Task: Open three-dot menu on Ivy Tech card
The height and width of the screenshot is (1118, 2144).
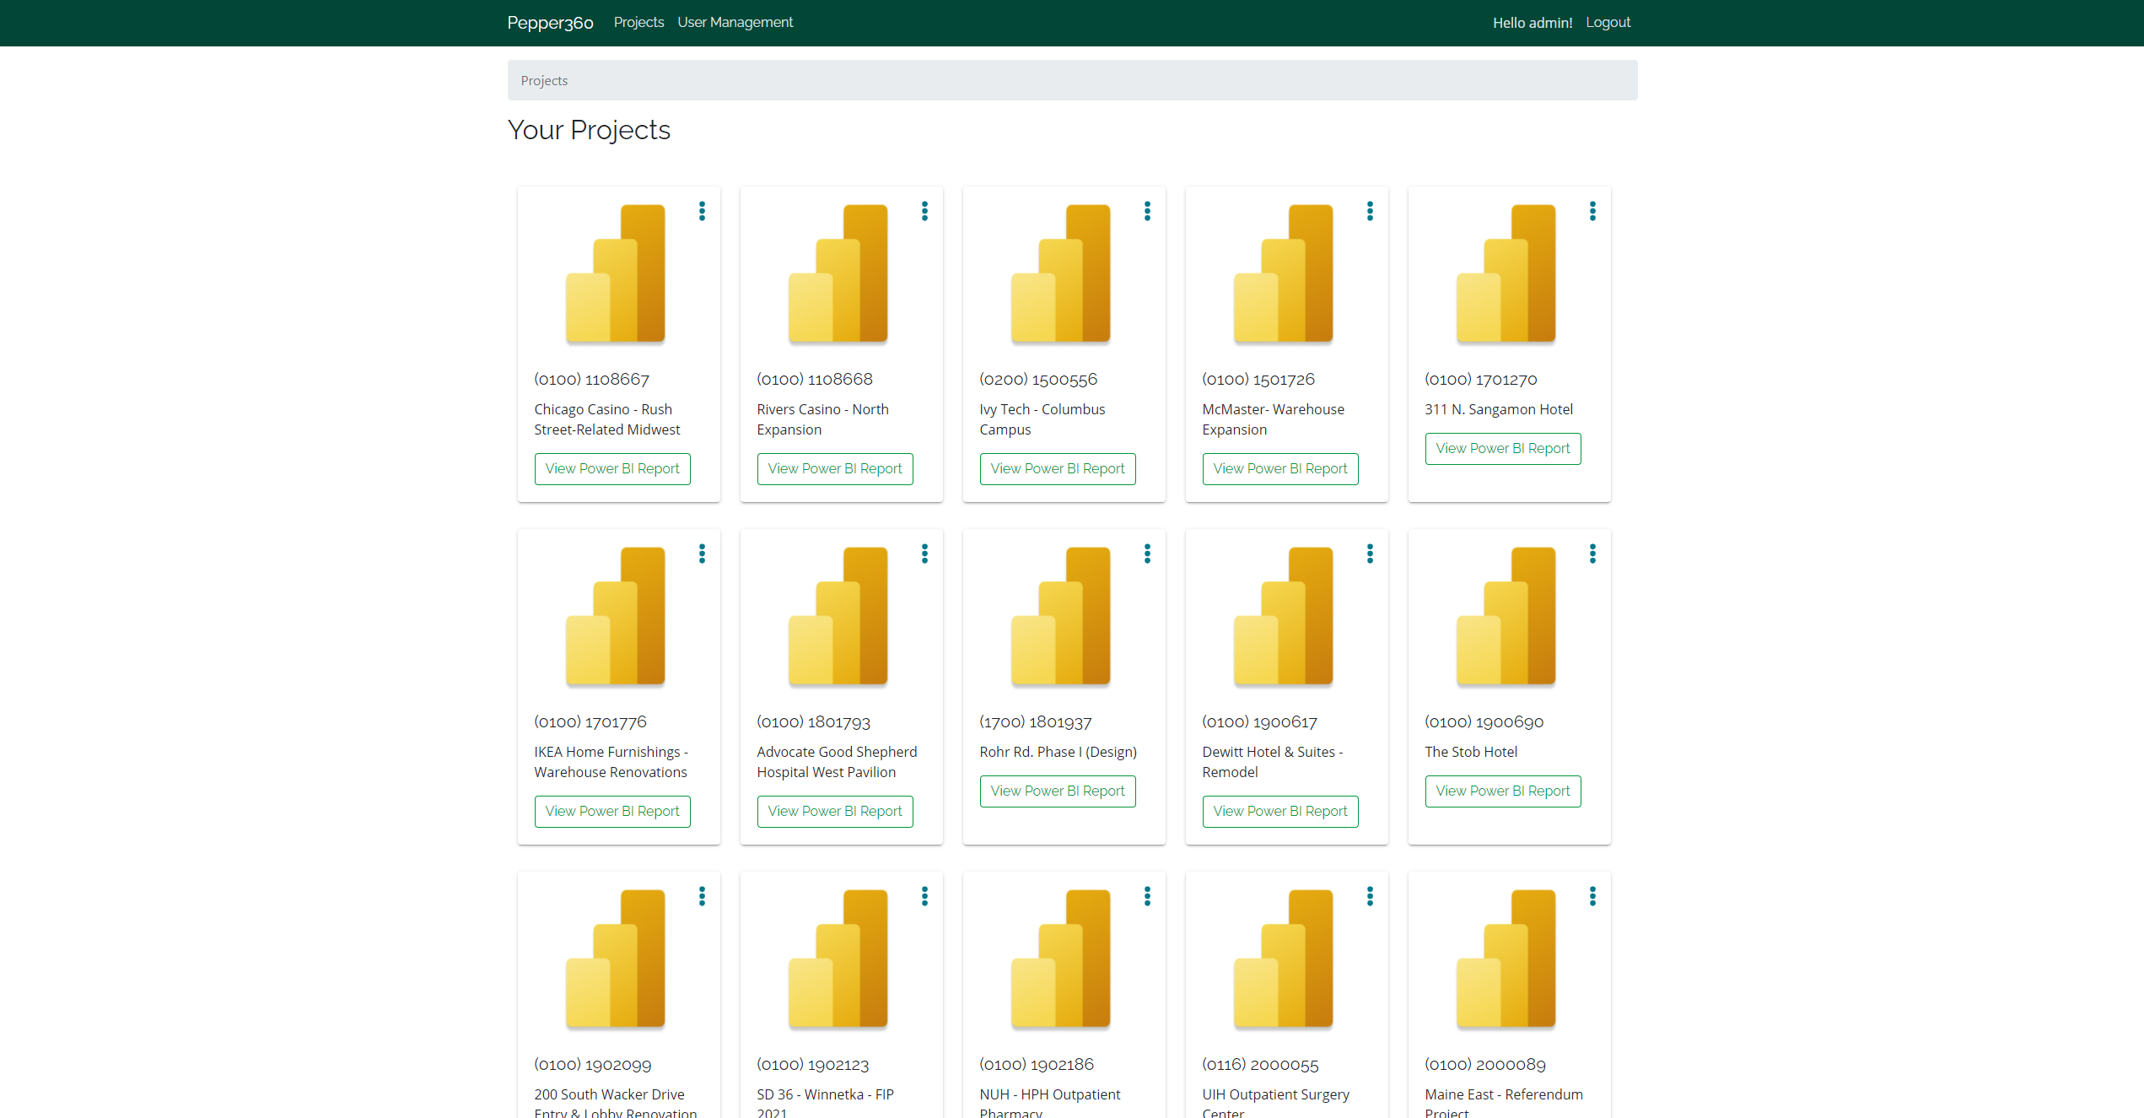Action: pyautogui.click(x=1147, y=211)
